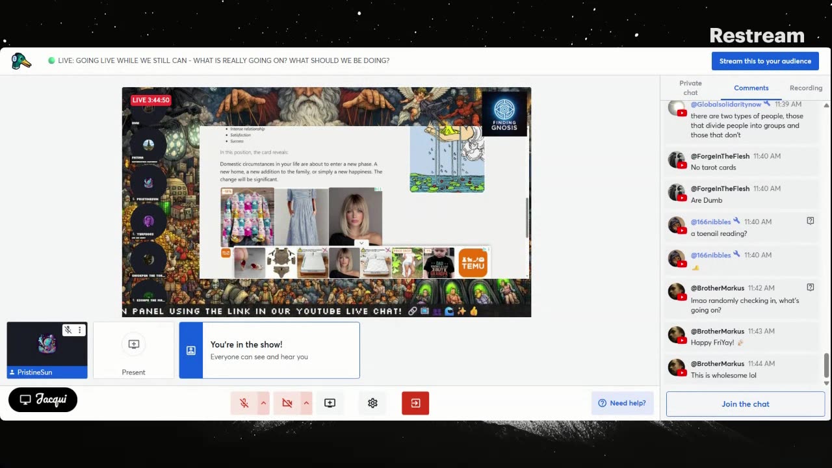Click BrotherMarkus avatar on 'Happy FriYay' comment
Viewport: 832px width, 468px height.
click(676, 335)
